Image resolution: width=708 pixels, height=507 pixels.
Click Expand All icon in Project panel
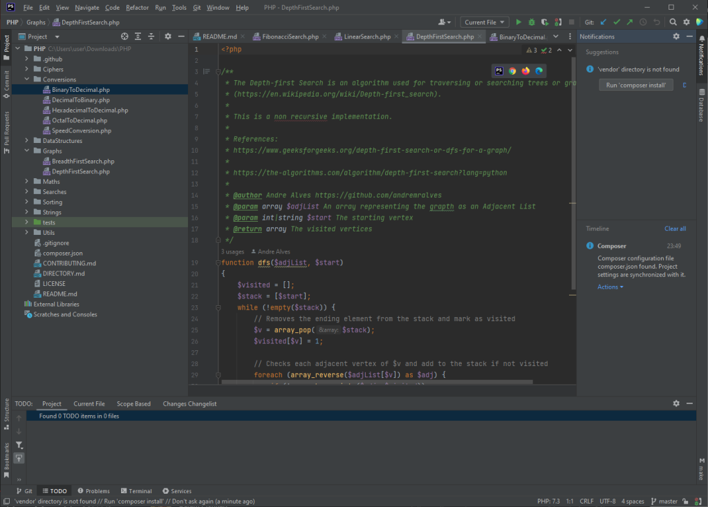pos(138,37)
